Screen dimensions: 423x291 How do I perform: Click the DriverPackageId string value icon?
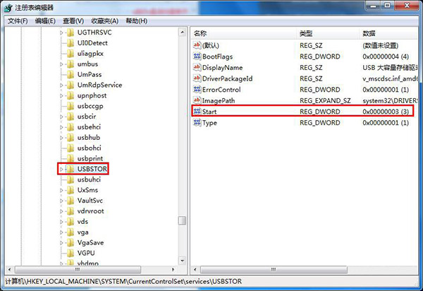click(x=197, y=78)
